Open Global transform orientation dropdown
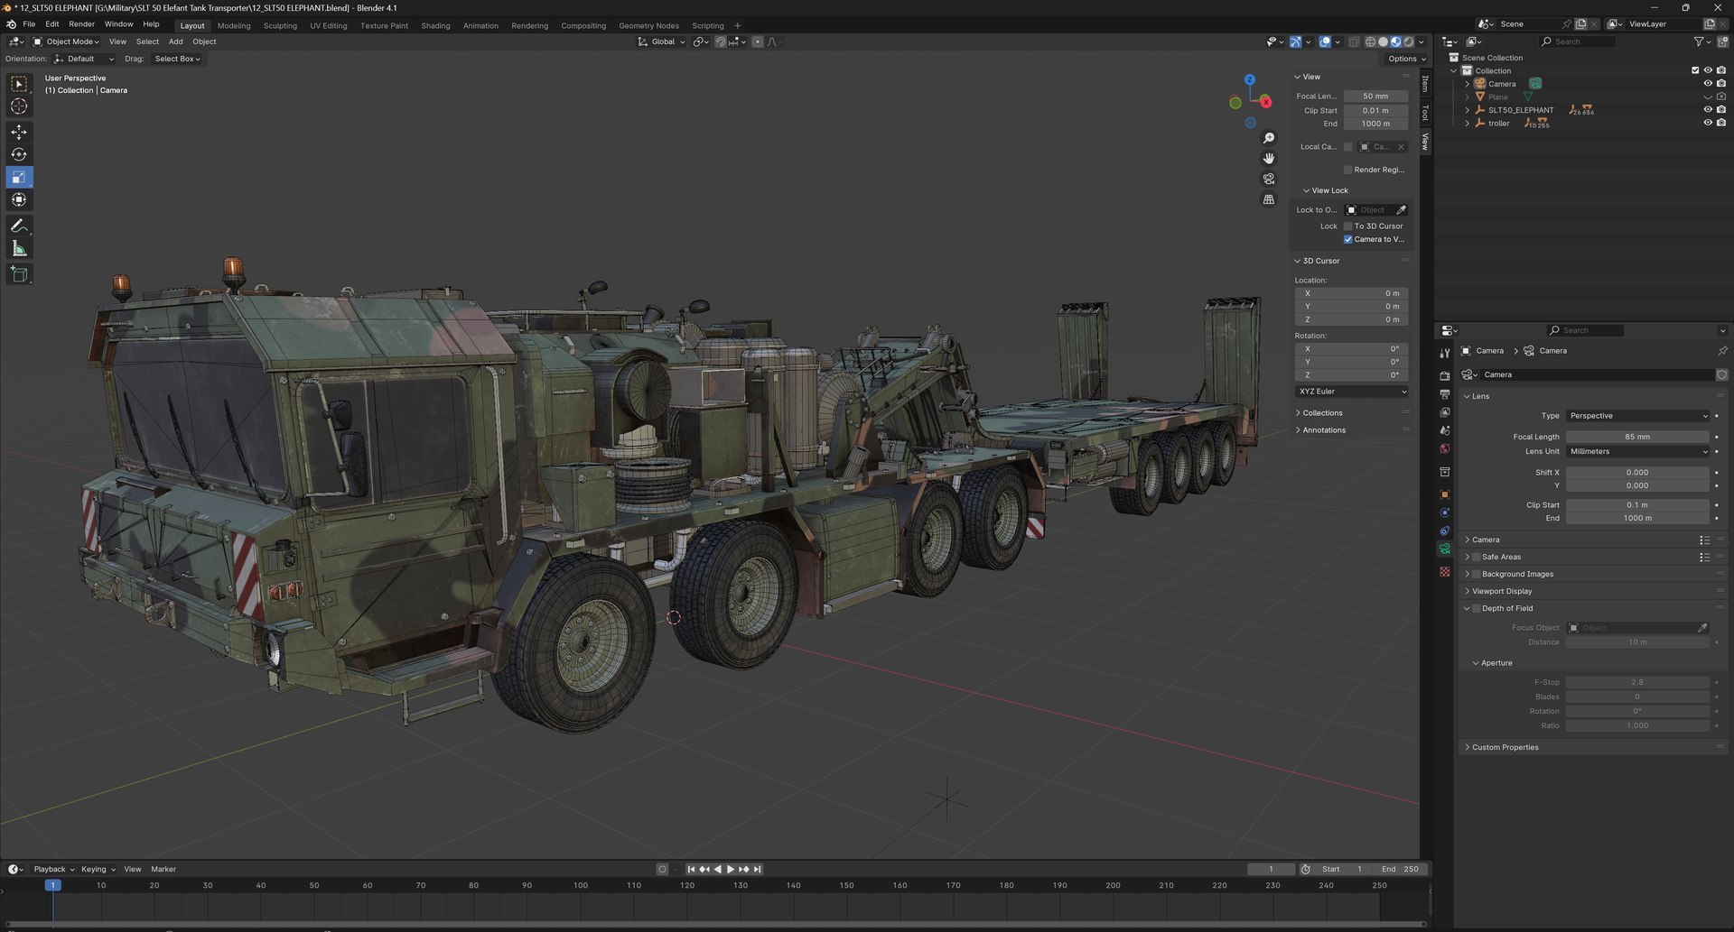 (x=662, y=42)
